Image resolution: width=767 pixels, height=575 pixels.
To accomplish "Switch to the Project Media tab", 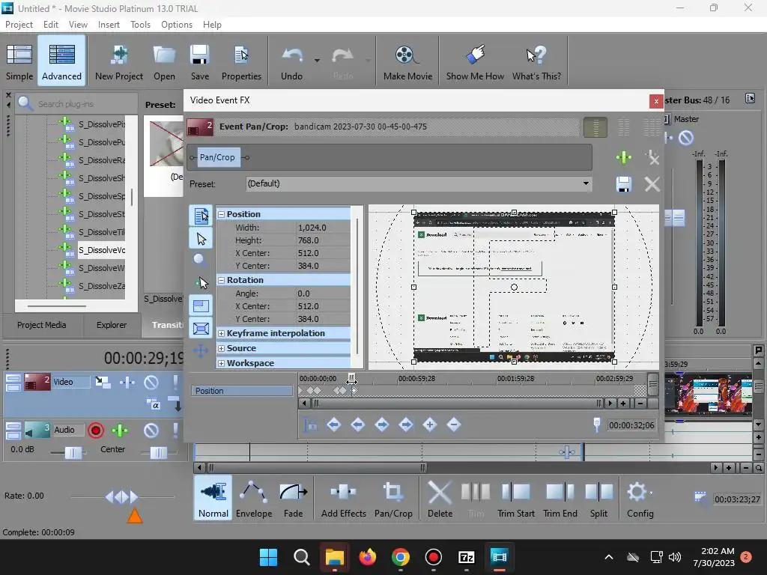I will pyautogui.click(x=42, y=325).
